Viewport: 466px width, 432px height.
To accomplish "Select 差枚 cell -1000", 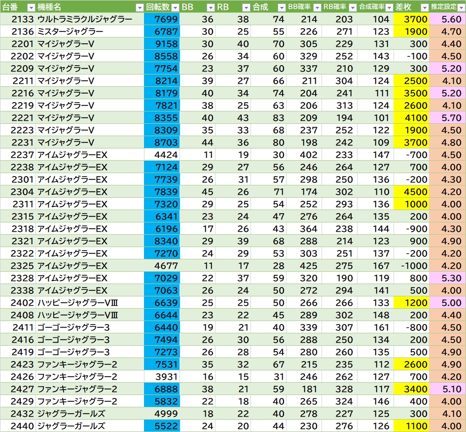I will [411, 266].
